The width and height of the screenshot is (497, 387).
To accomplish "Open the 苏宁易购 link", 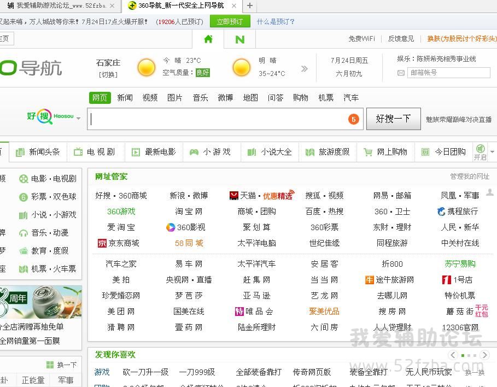I will click(x=460, y=264).
